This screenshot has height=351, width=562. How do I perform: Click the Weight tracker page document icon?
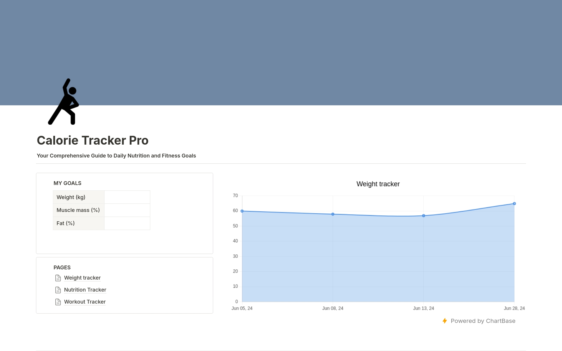(x=58, y=278)
